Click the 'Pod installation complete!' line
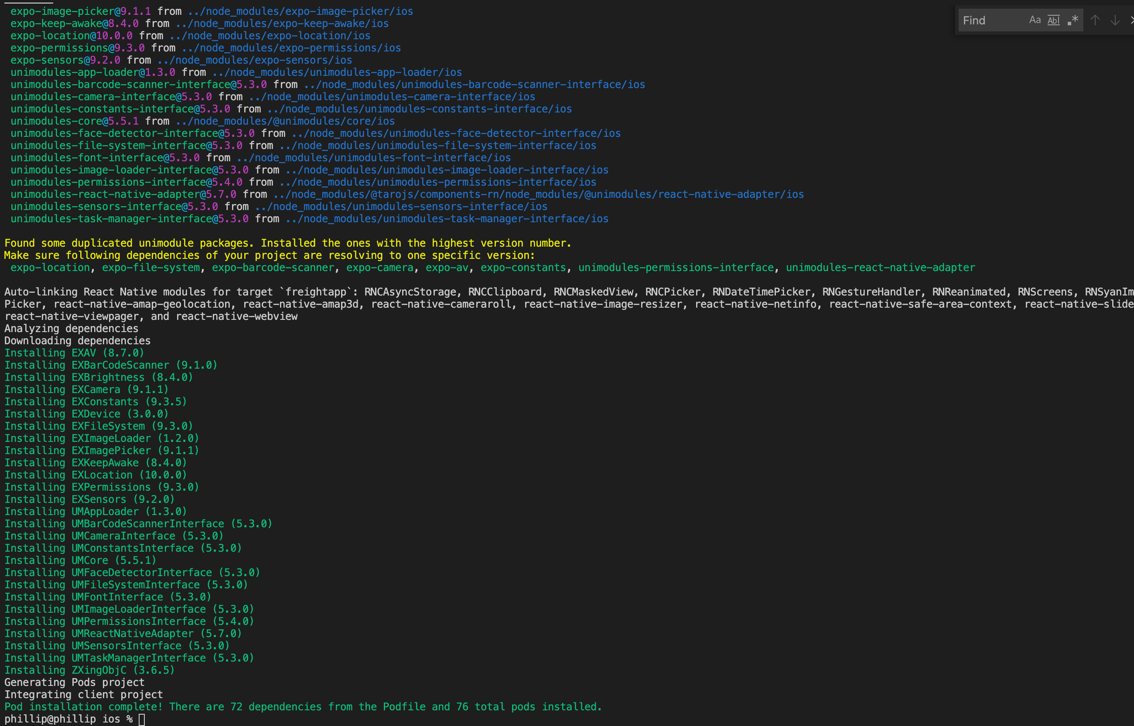The image size is (1134, 726). coord(303,707)
